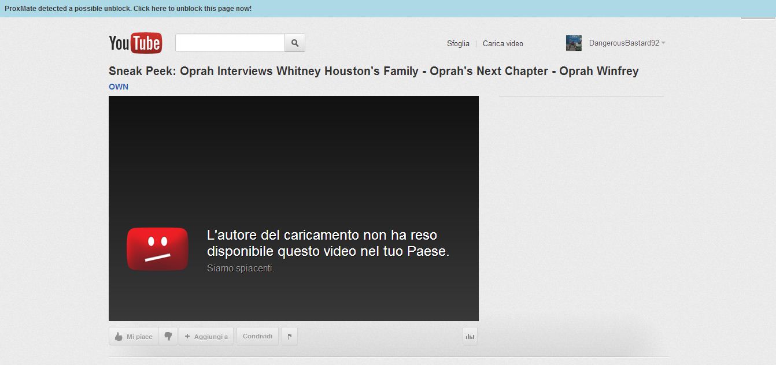This screenshot has height=365, width=776.
Task: Visit the OWN channel link
Action: pos(119,87)
